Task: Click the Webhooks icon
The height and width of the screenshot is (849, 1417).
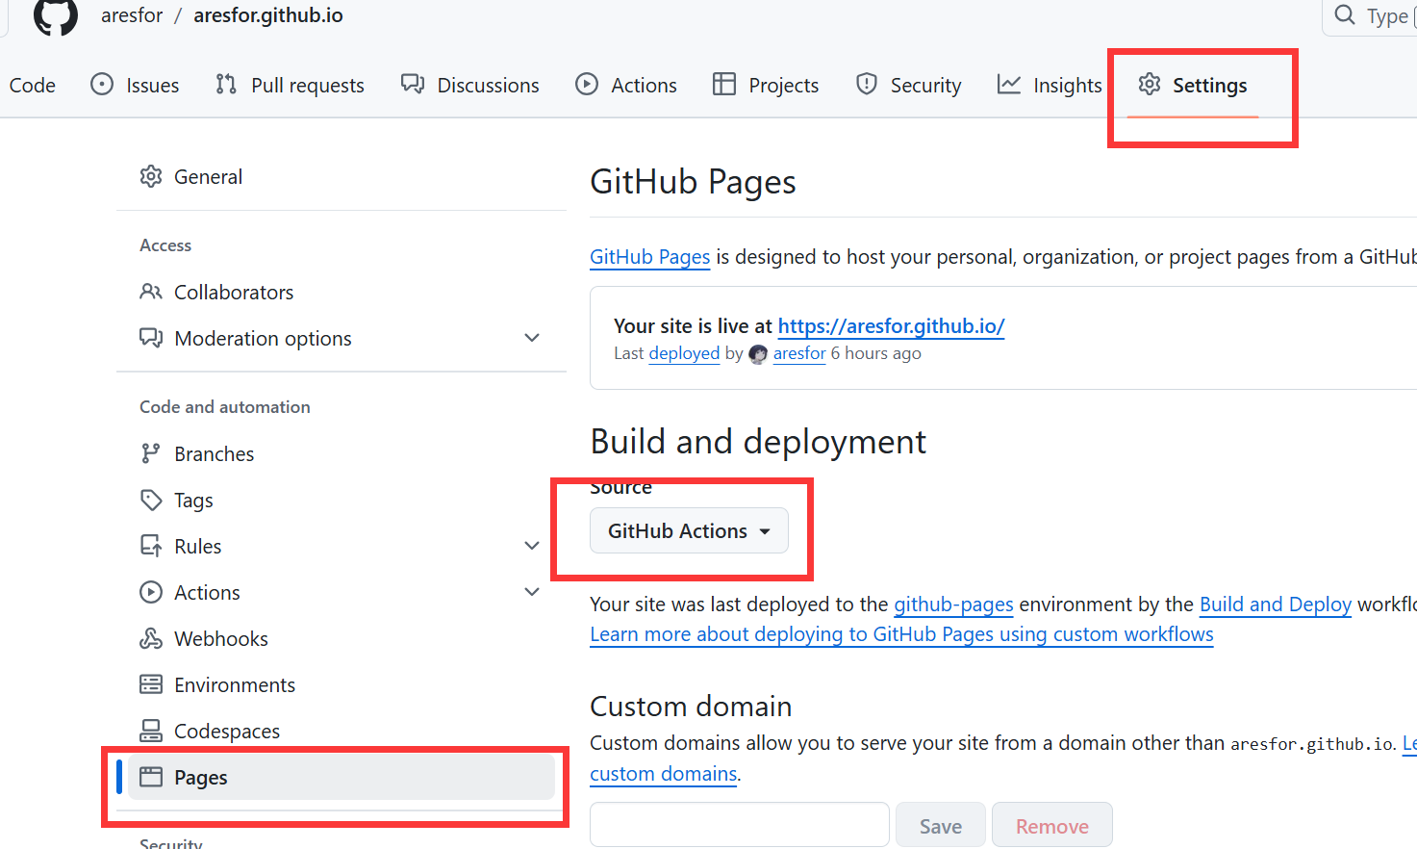Action: (151, 638)
